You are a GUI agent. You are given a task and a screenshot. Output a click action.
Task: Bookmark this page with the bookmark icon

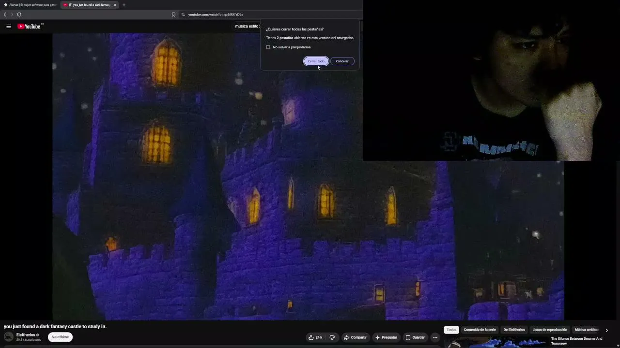(x=173, y=14)
